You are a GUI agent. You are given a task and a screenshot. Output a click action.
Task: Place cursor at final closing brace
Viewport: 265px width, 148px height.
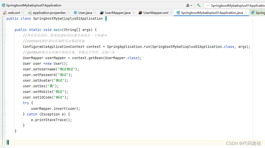[x=7, y=142]
